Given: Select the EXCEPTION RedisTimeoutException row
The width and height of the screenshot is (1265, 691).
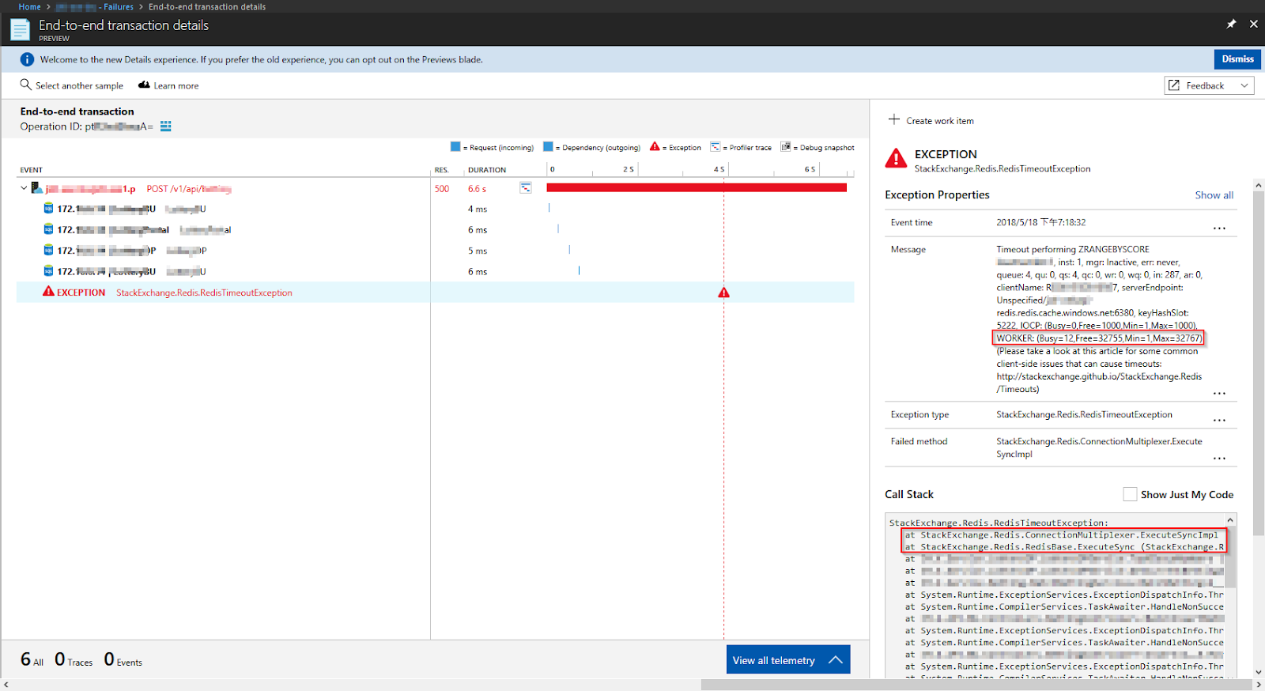Looking at the screenshot, I should 435,293.
